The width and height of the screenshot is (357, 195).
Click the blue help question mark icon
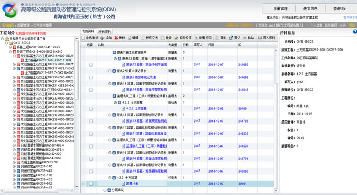click(x=355, y=32)
